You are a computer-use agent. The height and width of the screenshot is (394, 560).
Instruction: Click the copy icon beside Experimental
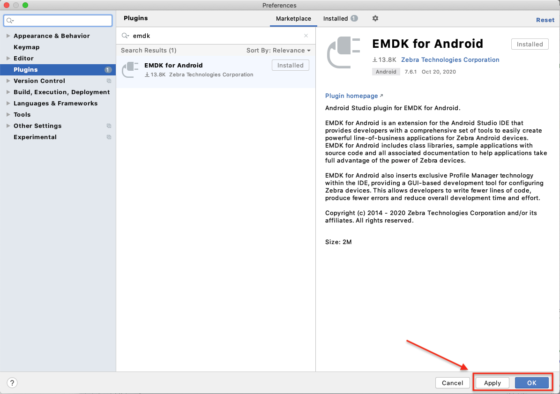(109, 137)
